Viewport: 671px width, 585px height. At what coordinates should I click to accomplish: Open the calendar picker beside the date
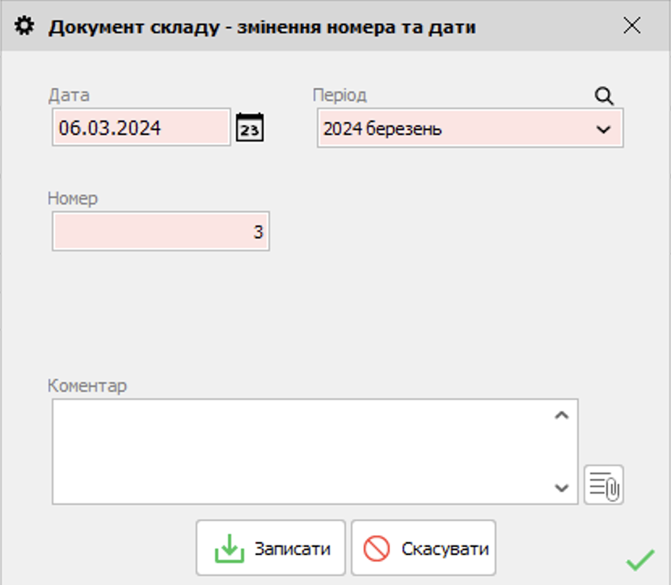coord(249,128)
